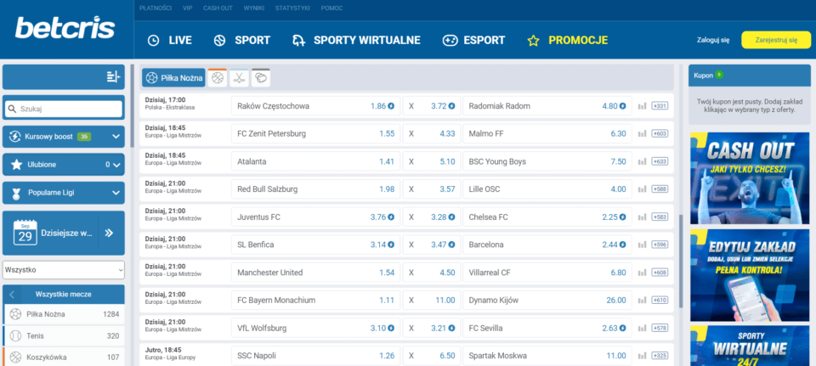
Task: Bet on Malmo FF at 6.30
Action: pyautogui.click(x=547, y=133)
